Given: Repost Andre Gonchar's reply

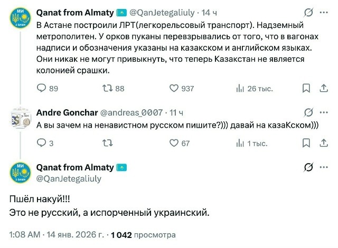Looking at the screenshot, I should pyautogui.click(x=107, y=143).
